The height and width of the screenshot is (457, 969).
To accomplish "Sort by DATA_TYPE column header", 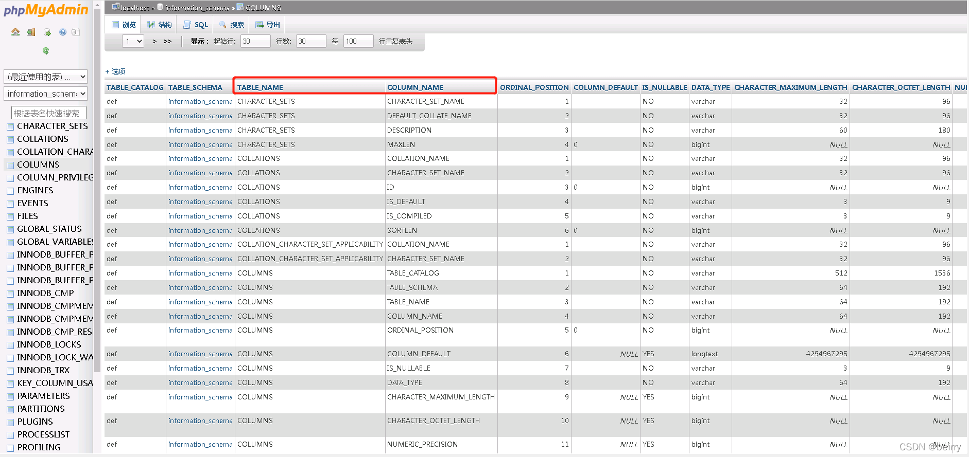I will (x=711, y=87).
